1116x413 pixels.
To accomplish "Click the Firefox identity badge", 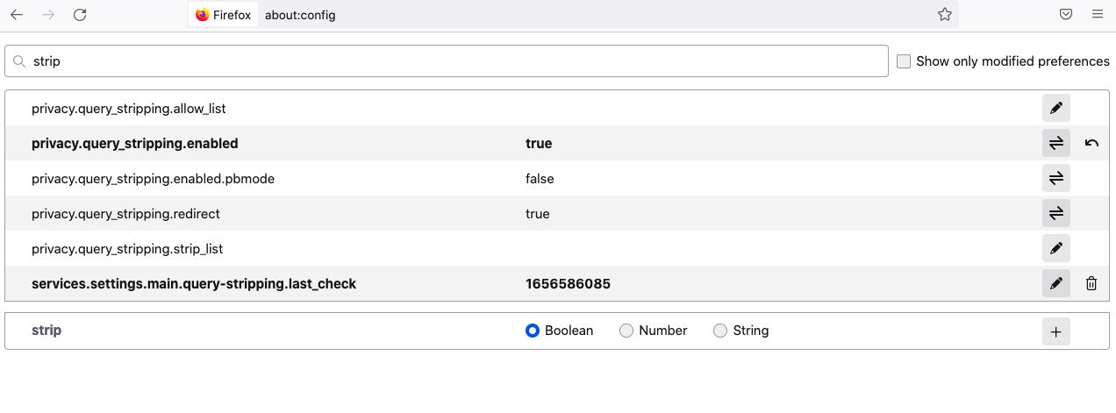I will pyautogui.click(x=223, y=15).
